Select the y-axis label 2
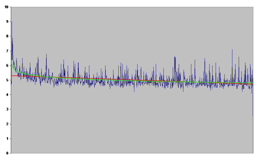The image size is (257, 160). click(7, 124)
